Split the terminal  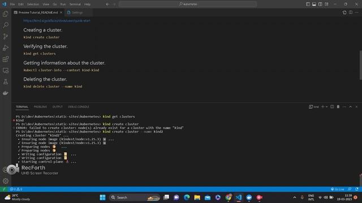[x=332, y=107]
